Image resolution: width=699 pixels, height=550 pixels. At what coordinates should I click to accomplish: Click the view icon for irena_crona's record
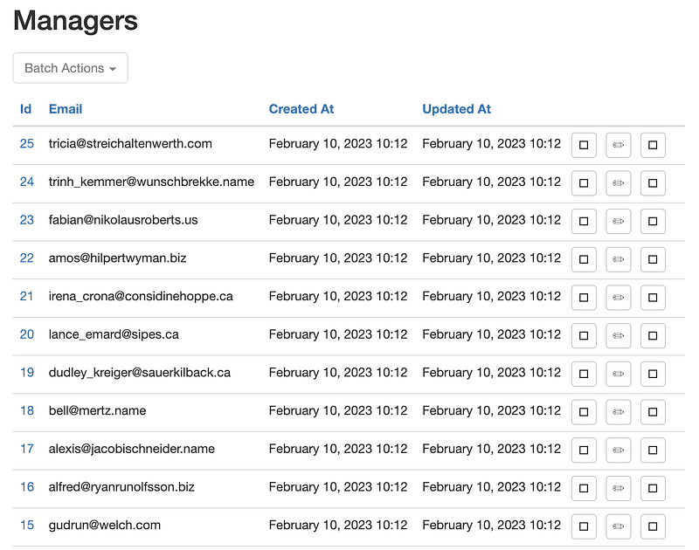(584, 298)
